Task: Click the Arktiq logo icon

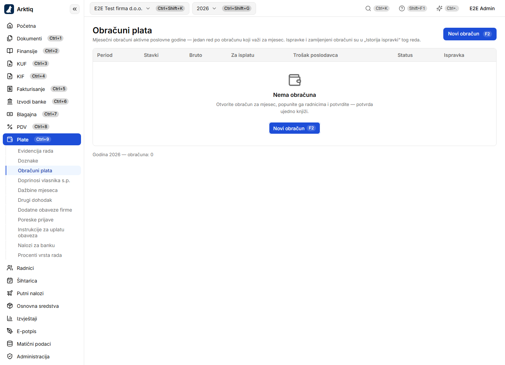Action: tap(9, 9)
